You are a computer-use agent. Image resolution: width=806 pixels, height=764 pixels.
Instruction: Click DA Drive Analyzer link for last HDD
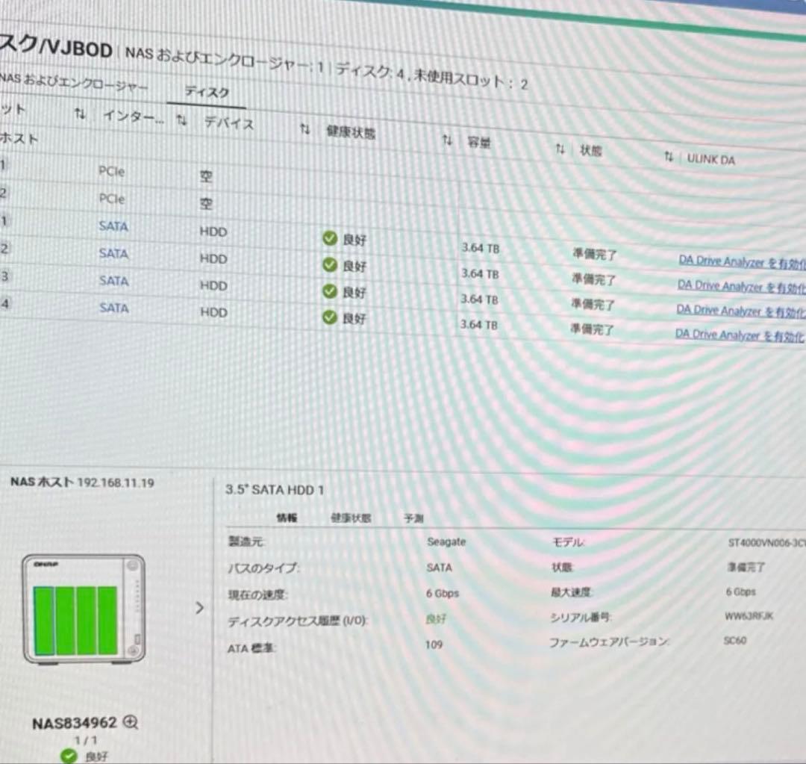tap(739, 335)
